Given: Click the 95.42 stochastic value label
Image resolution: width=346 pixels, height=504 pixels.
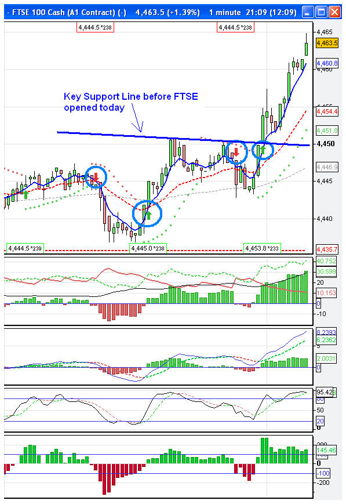Looking at the screenshot, I should (x=325, y=392).
